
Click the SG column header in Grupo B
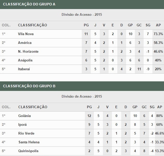(152, 107)
